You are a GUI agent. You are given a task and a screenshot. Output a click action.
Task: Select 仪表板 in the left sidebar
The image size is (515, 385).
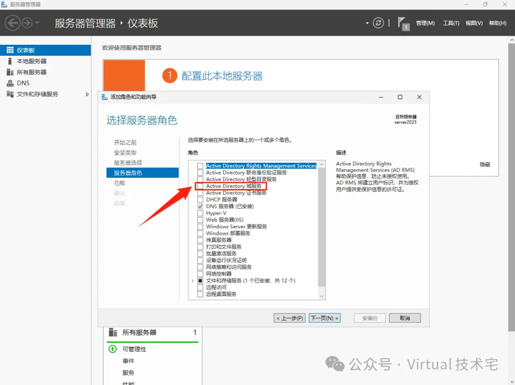(45, 50)
